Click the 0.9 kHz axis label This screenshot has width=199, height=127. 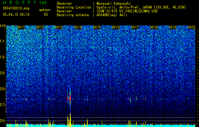point(3,73)
